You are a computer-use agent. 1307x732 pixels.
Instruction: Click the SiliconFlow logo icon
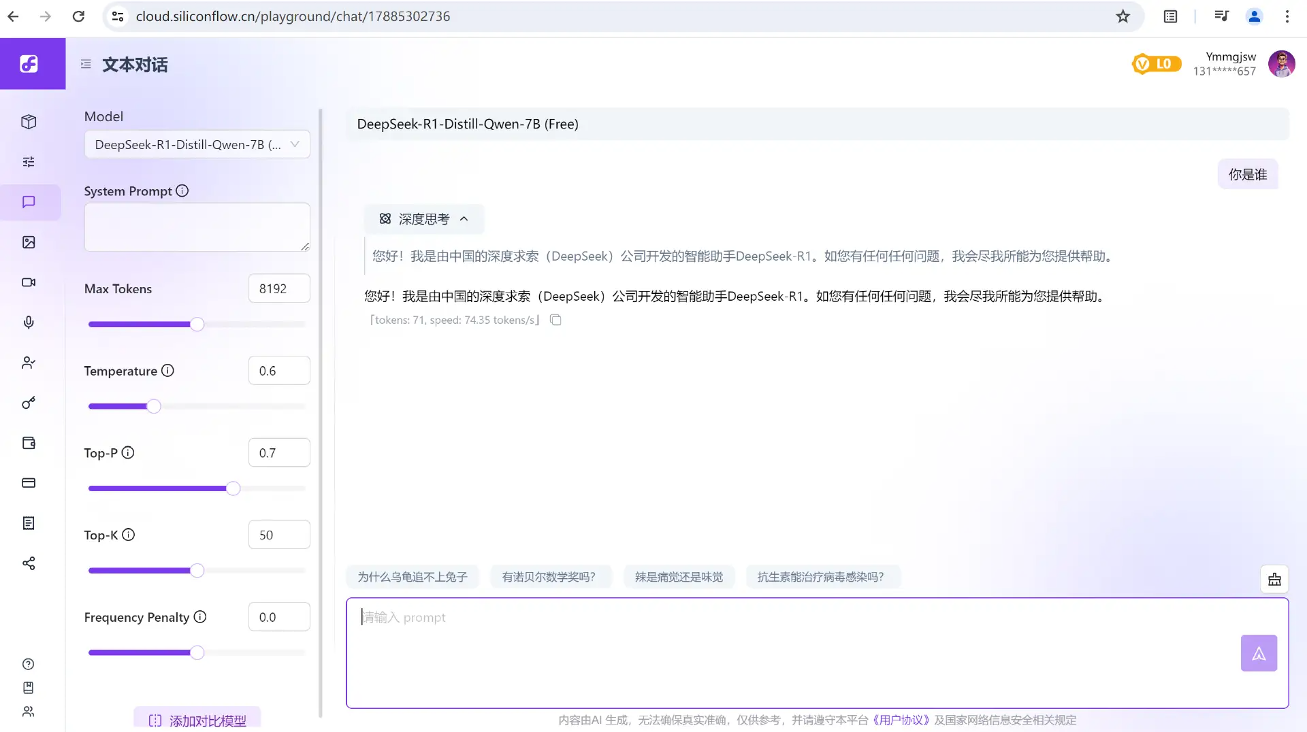pyautogui.click(x=29, y=64)
